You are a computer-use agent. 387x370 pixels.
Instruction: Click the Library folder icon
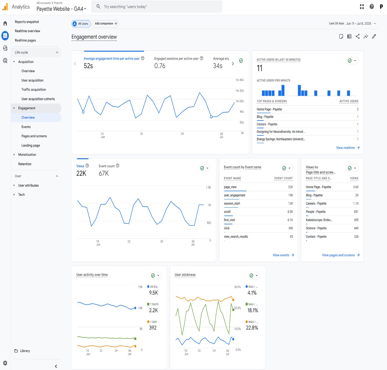[x=16, y=351]
